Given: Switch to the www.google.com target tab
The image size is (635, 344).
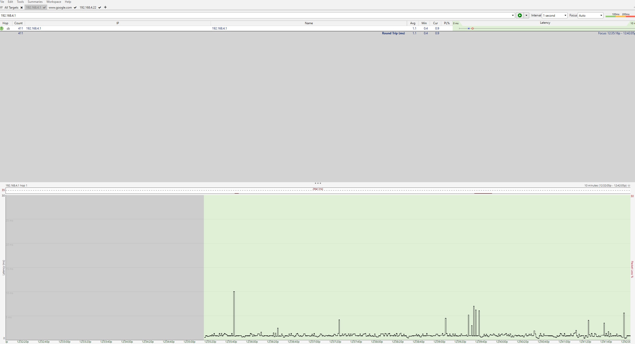Looking at the screenshot, I should pyautogui.click(x=60, y=8).
